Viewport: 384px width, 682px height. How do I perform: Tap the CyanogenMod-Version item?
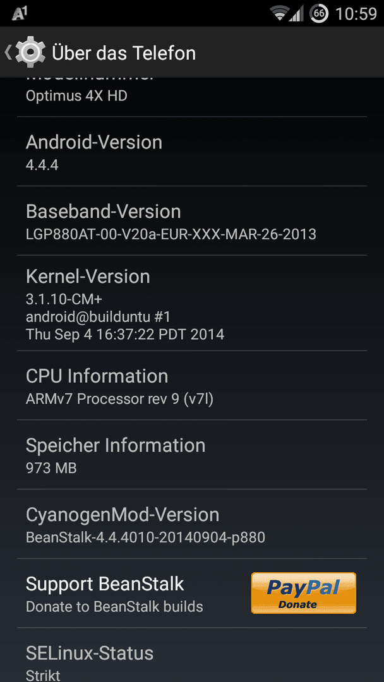pyautogui.click(x=192, y=523)
